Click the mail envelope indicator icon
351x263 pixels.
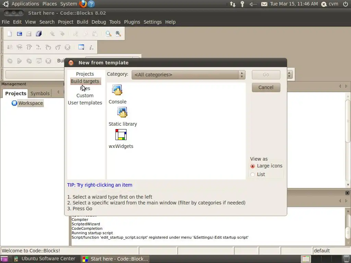tap(264, 4)
